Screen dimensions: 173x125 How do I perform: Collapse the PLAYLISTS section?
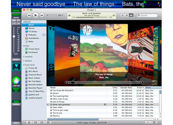24,65
